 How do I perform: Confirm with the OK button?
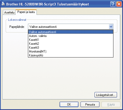click(x=69, y=105)
